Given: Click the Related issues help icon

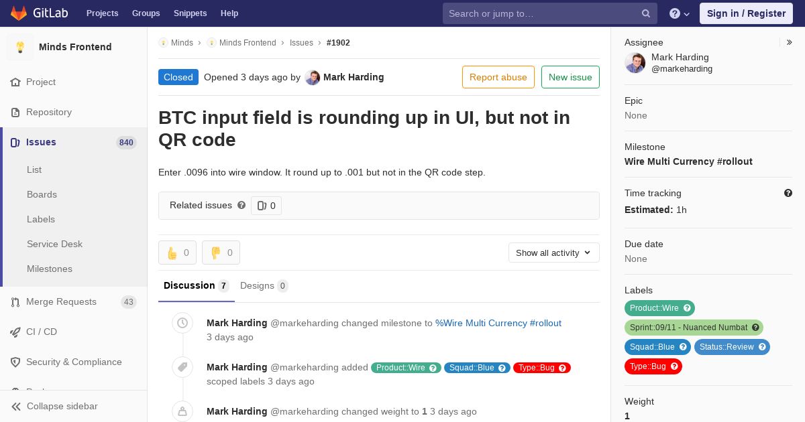Looking at the screenshot, I should (241, 205).
